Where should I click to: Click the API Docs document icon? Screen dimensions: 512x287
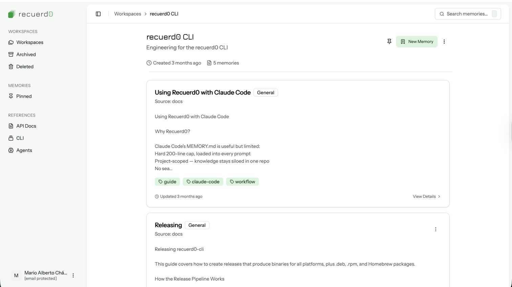tap(11, 126)
